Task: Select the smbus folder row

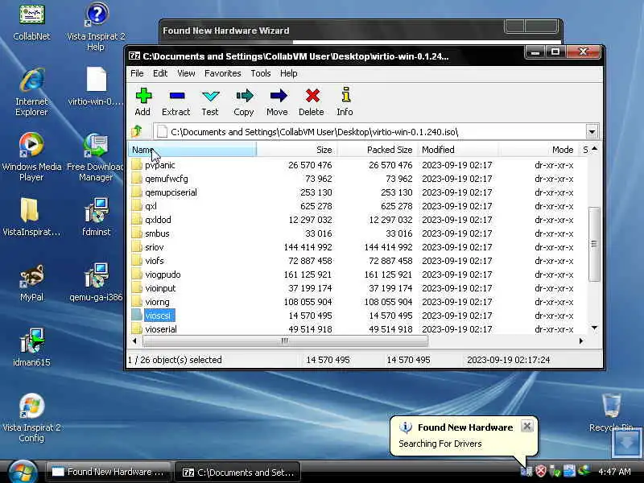Action: point(357,233)
